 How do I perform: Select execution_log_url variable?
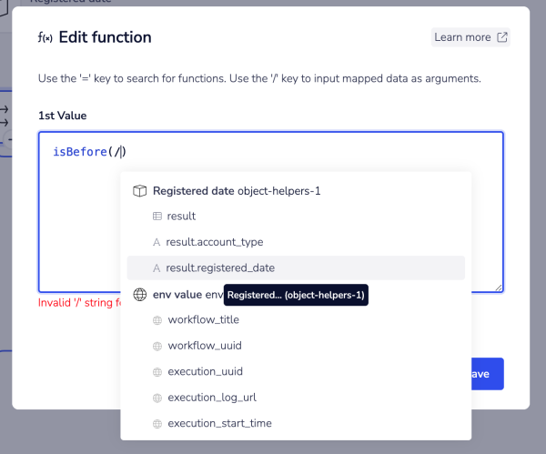click(211, 398)
